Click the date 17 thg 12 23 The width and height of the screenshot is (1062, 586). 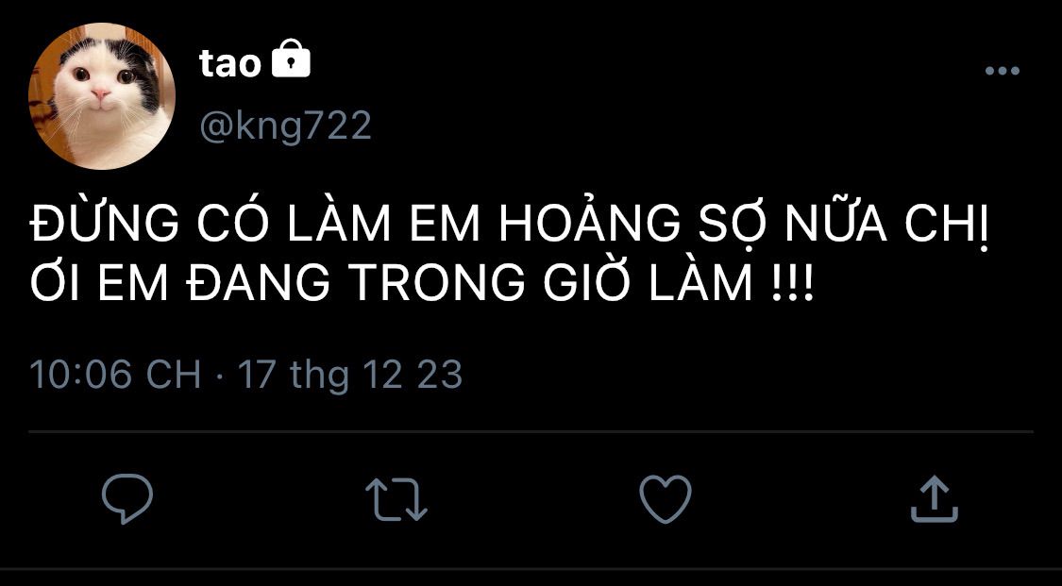tap(350, 375)
